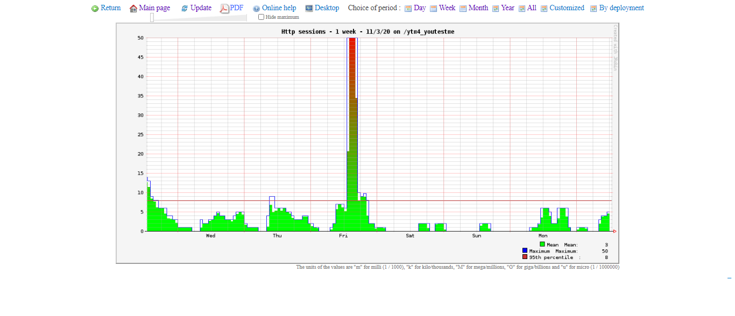Click the green Return arrow icon
The width and height of the screenshot is (735, 316).
tap(95, 9)
